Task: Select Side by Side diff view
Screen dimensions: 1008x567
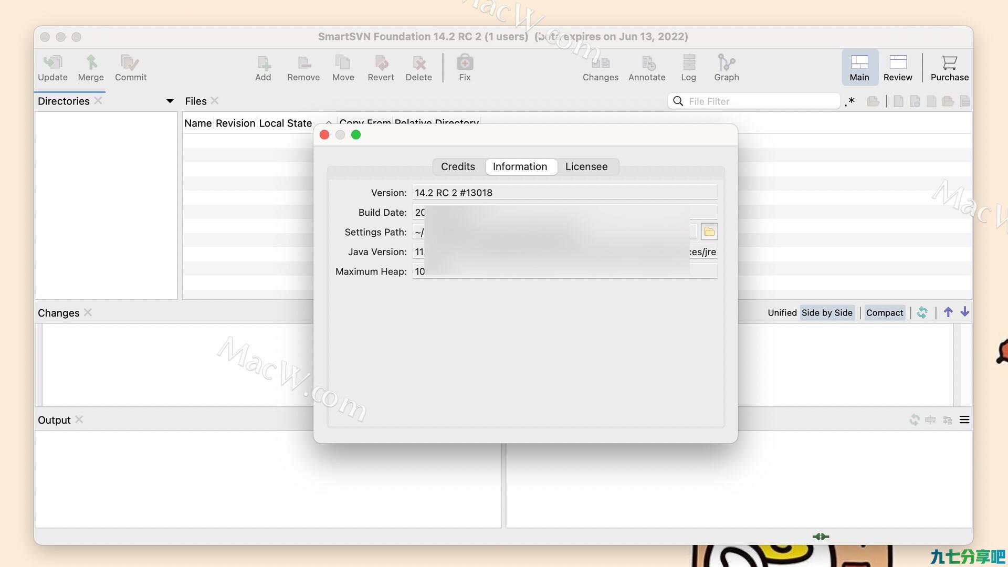Action: (827, 312)
